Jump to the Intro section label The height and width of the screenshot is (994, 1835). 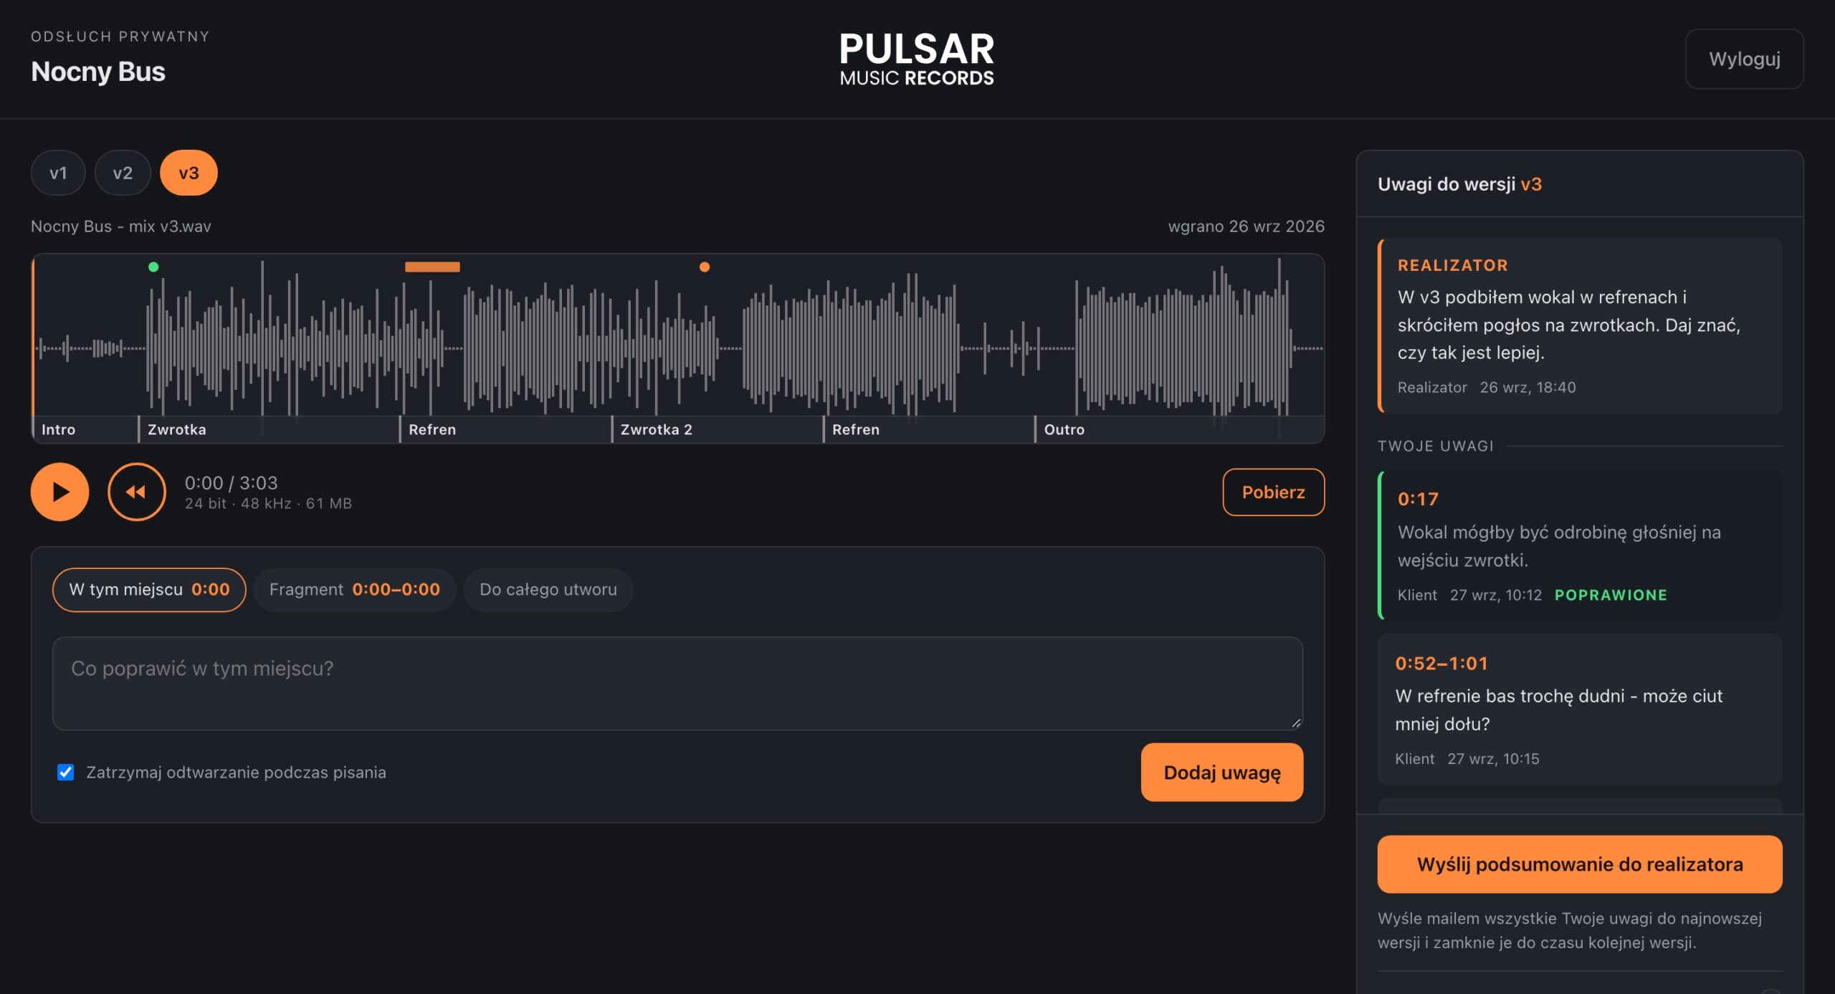[58, 429]
